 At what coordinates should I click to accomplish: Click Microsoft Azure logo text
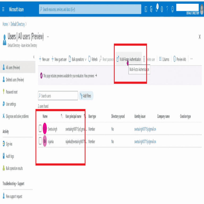click(x=16, y=9)
